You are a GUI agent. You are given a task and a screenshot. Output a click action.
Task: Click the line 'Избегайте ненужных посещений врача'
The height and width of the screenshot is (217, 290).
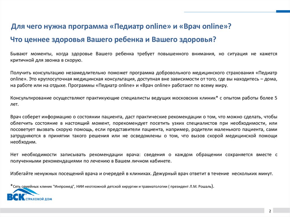pyautogui.click(x=142, y=173)
